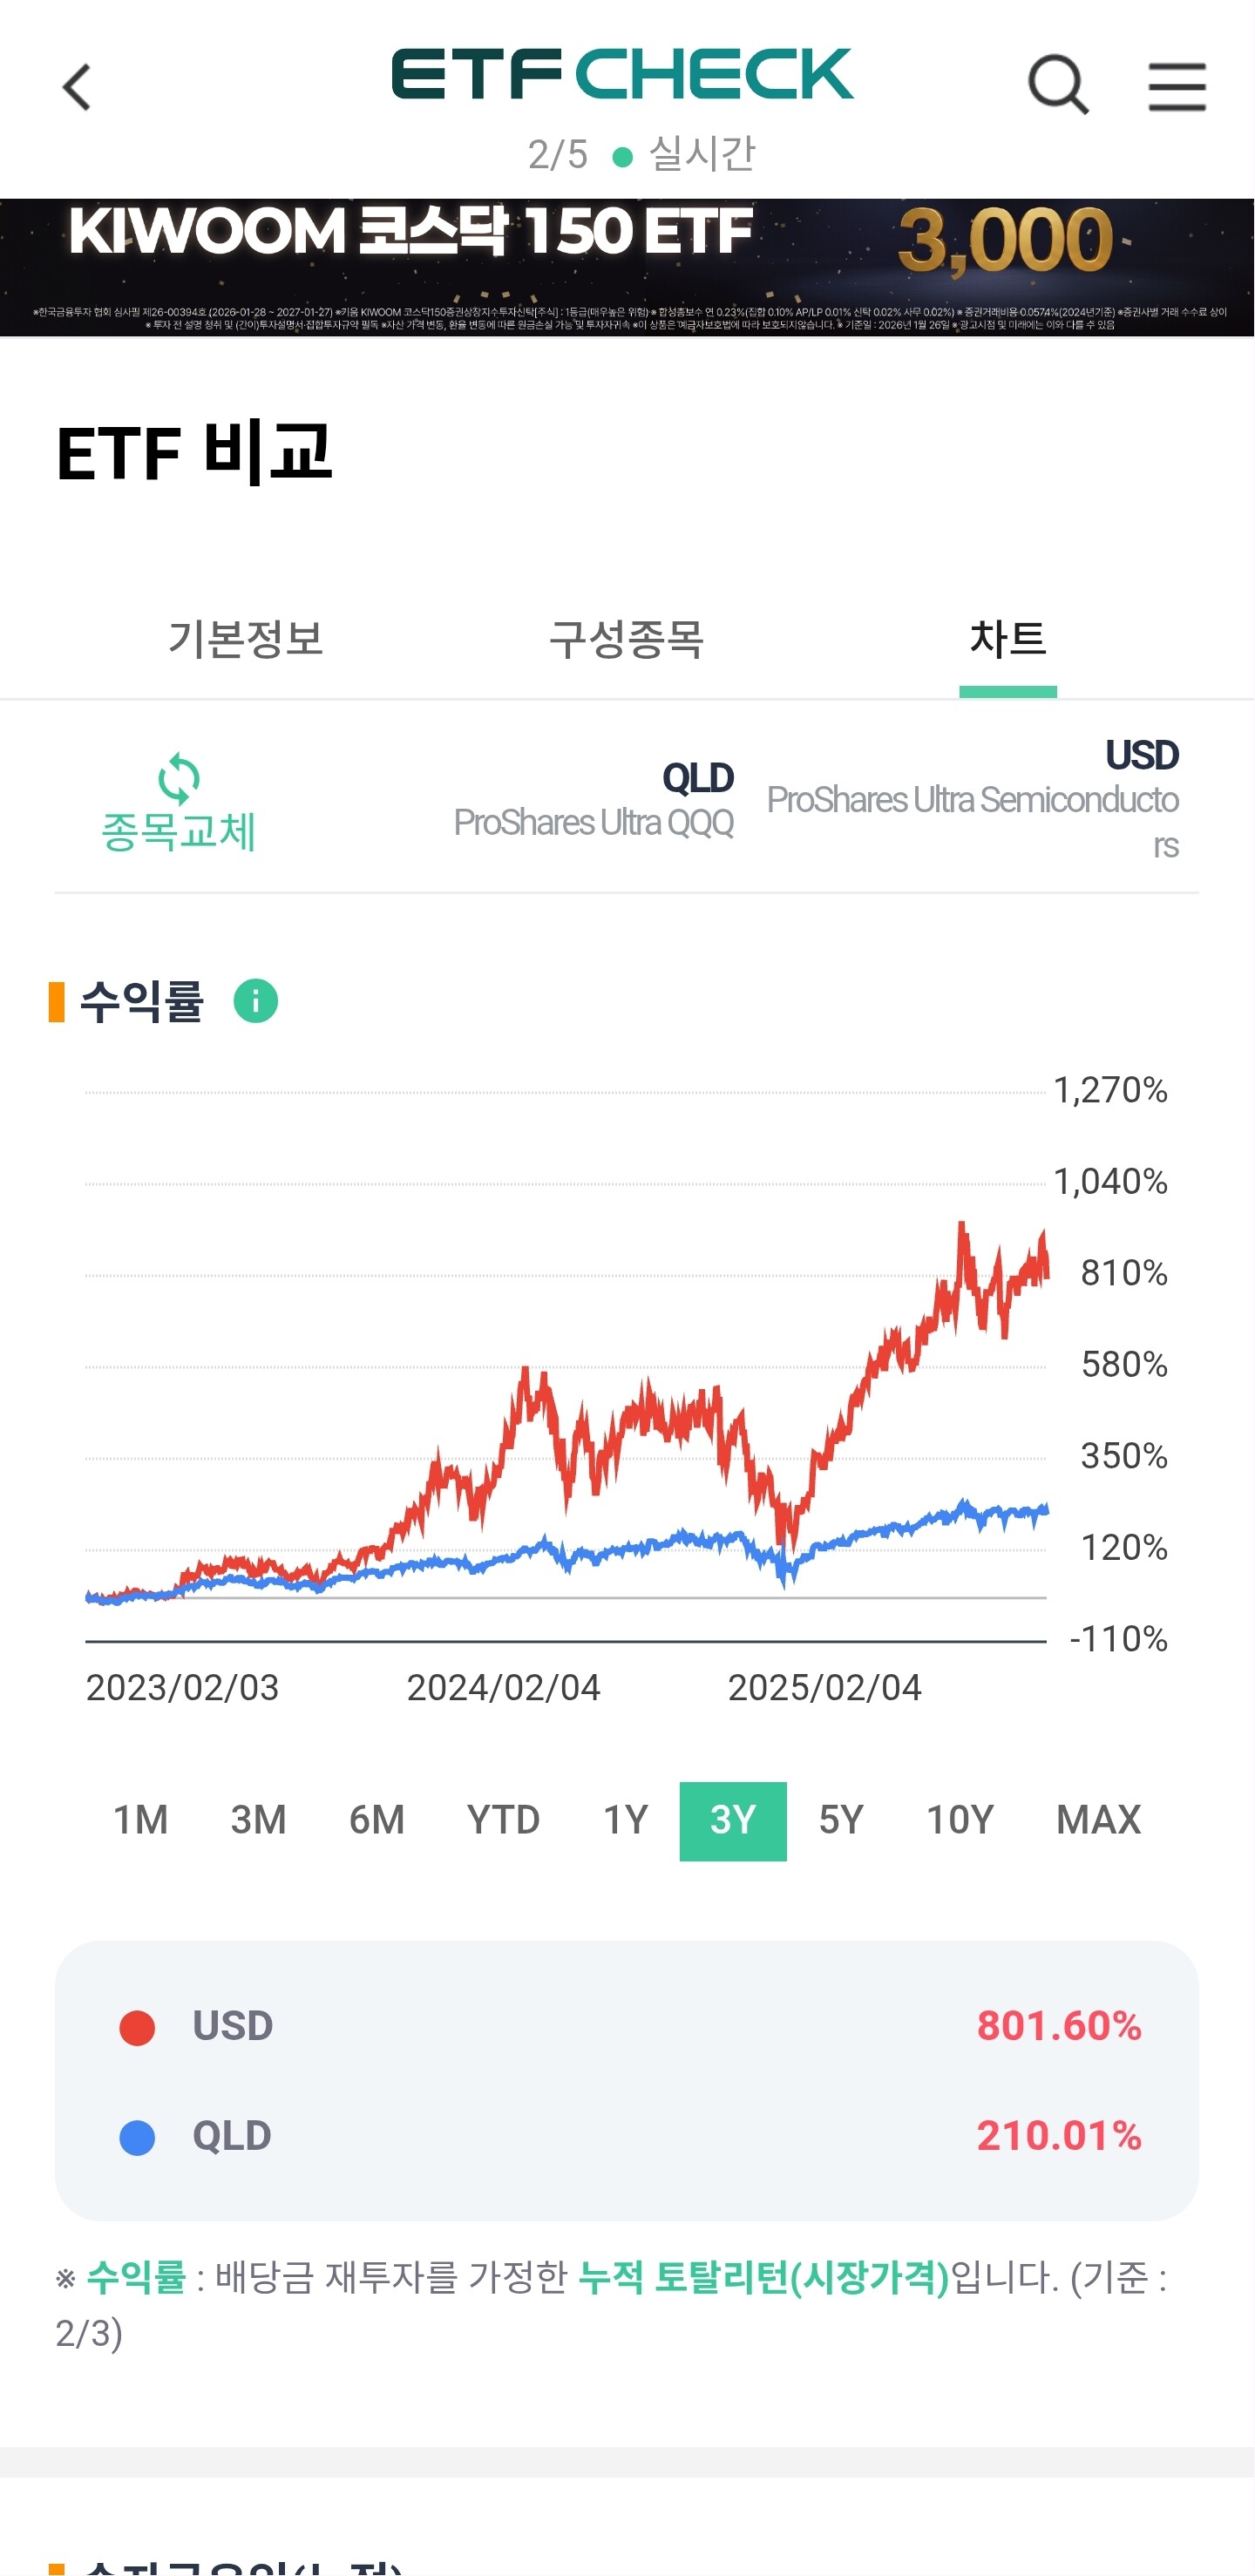Select the 3Y period button

pyautogui.click(x=732, y=1820)
